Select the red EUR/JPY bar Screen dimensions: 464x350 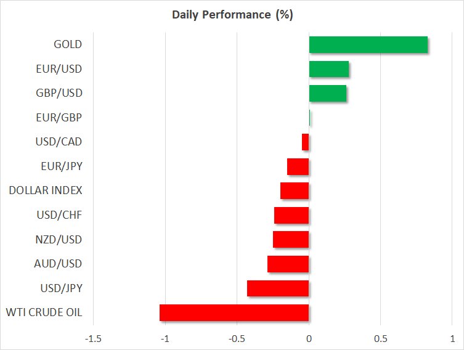[298, 167]
